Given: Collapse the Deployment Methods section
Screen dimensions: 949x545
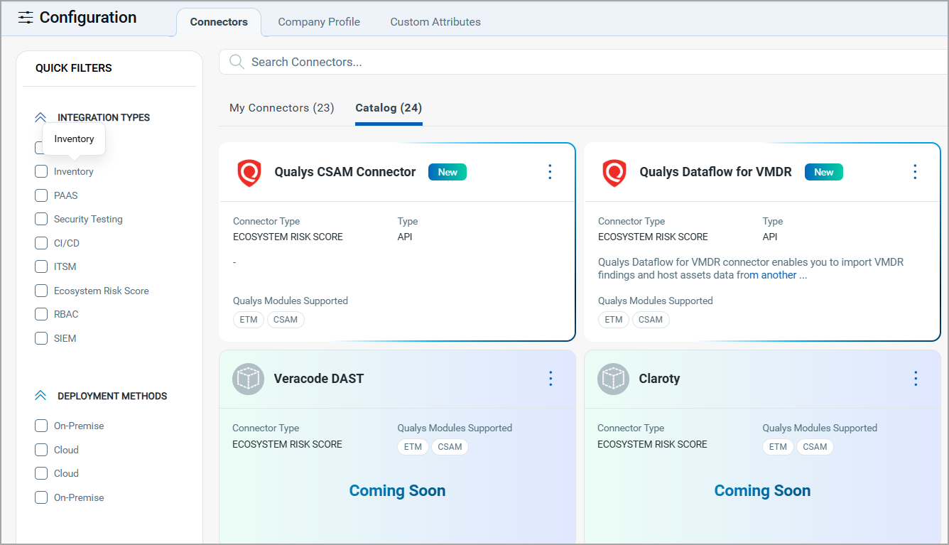Looking at the screenshot, I should [40, 396].
